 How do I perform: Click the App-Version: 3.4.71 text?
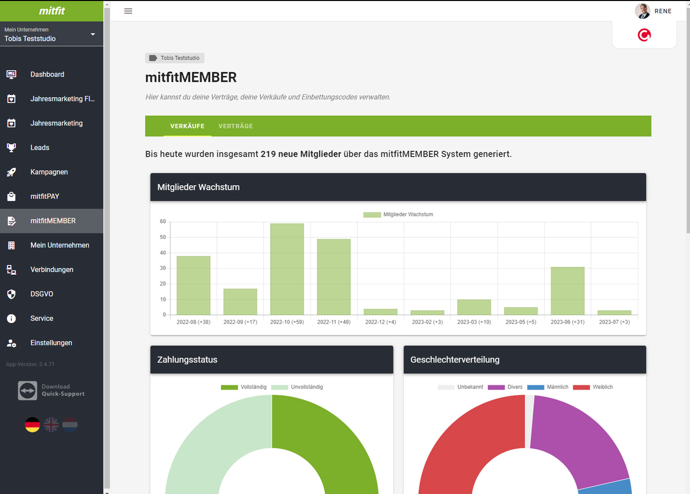31,364
